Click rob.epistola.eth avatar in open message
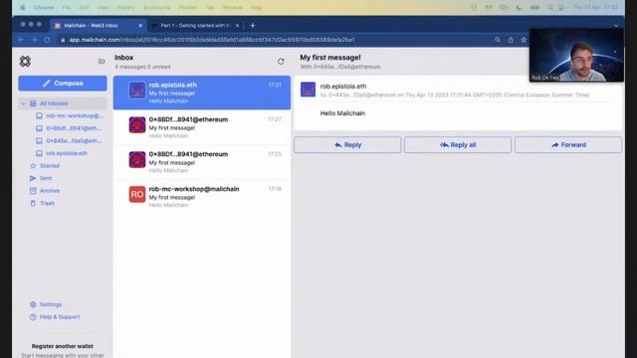 pos(308,89)
